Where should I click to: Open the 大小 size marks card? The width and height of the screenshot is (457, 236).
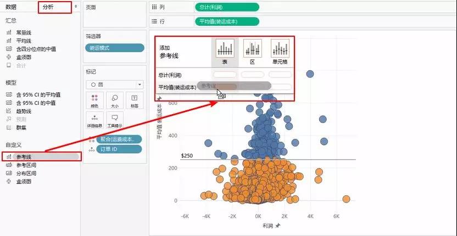pos(115,100)
